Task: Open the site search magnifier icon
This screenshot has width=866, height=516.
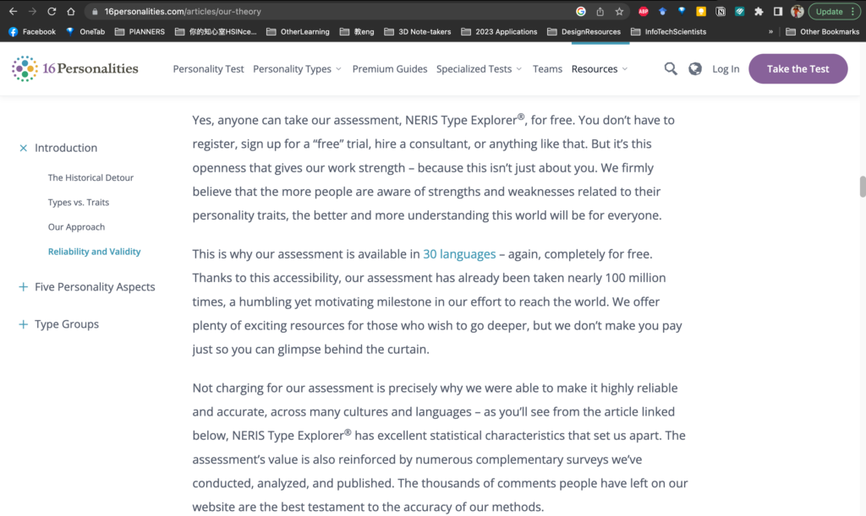Action: (x=671, y=69)
